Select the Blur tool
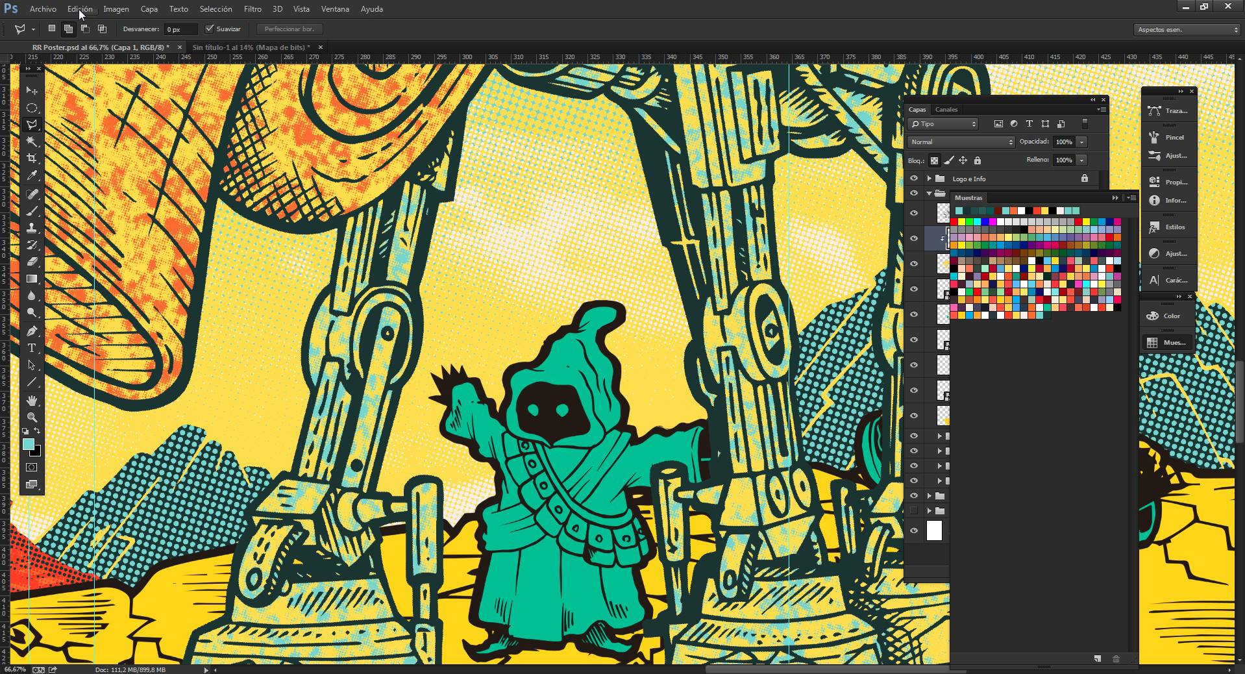Viewport: 1245px width, 674px height. click(32, 295)
